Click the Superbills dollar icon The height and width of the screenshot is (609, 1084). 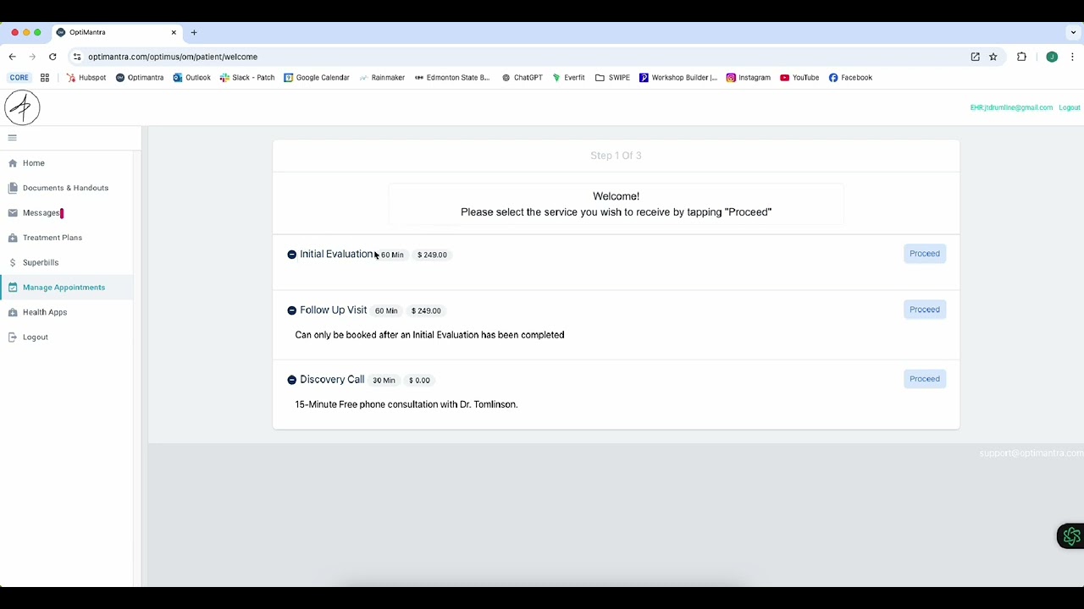[13, 263]
